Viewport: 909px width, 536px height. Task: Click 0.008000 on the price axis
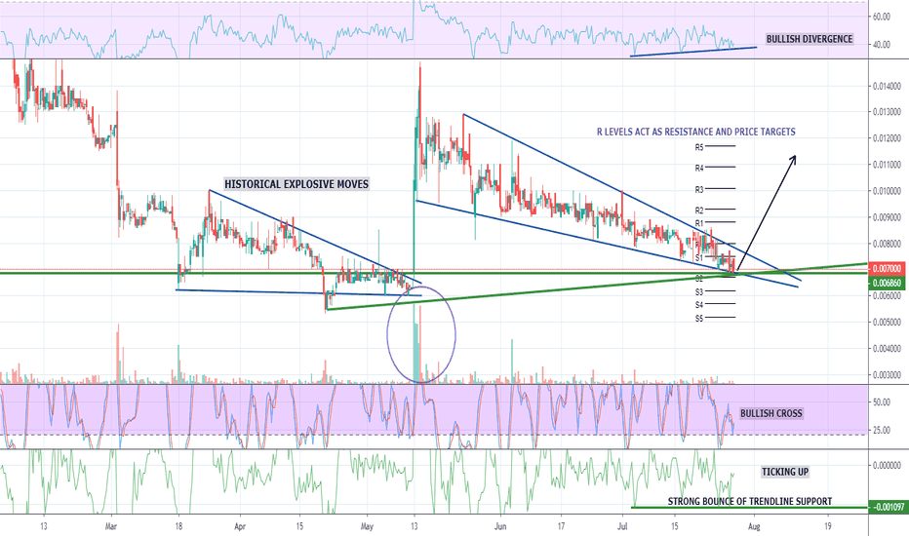(x=887, y=244)
